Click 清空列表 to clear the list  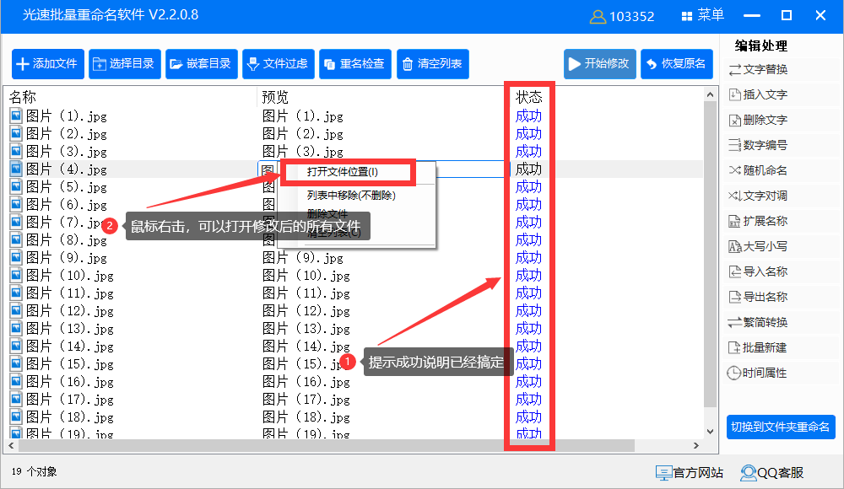click(433, 64)
